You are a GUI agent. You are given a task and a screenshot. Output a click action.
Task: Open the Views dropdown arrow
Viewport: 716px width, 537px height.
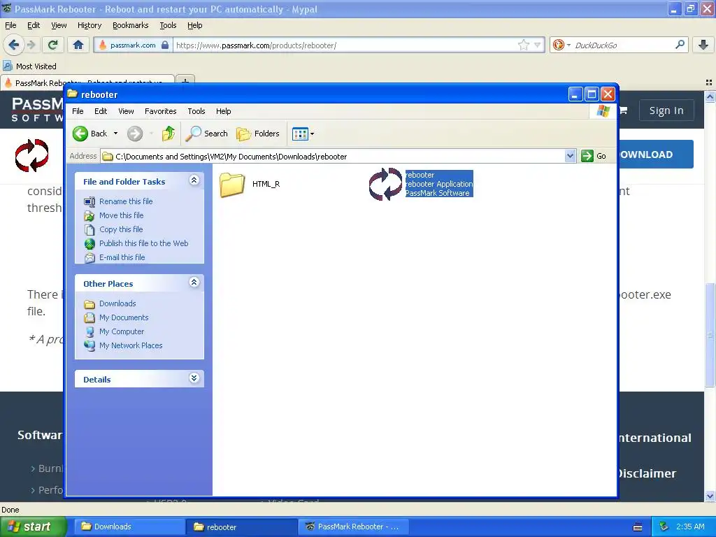pos(313,134)
